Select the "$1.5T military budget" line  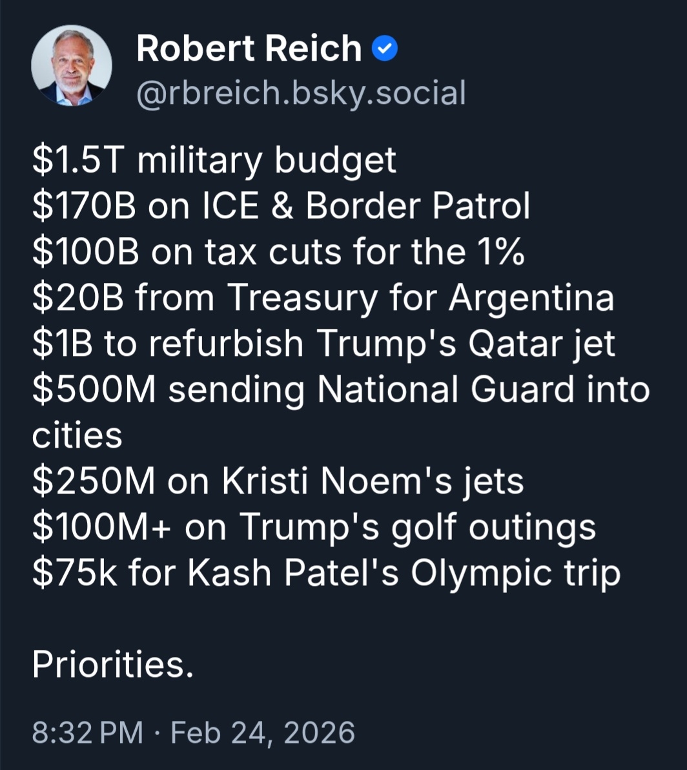(214, 160)
